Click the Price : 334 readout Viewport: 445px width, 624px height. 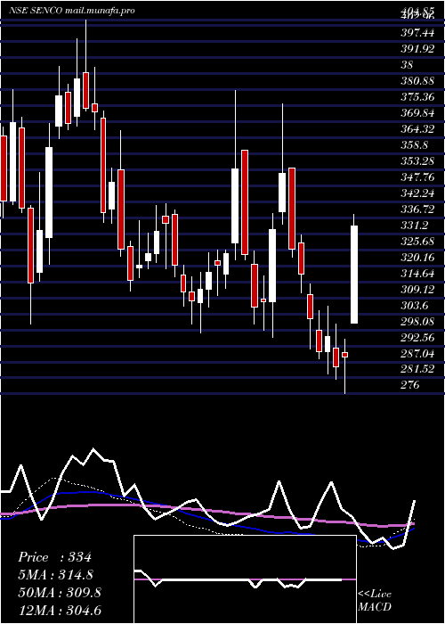[55, 557]
